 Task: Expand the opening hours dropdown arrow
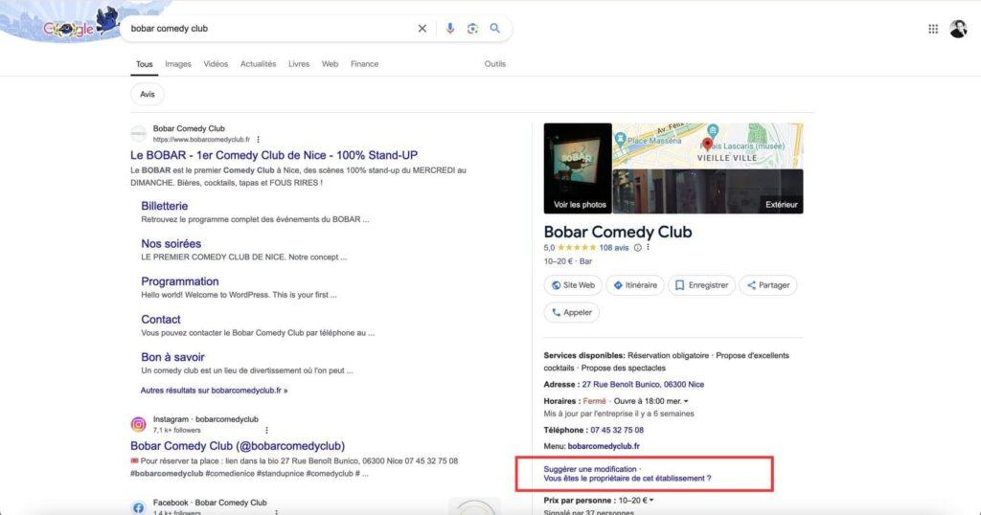coord(686,401)
